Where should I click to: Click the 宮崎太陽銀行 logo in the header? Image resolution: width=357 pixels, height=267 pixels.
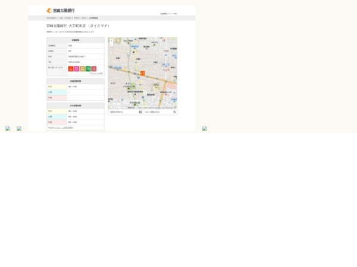click(x=60, y=11)
